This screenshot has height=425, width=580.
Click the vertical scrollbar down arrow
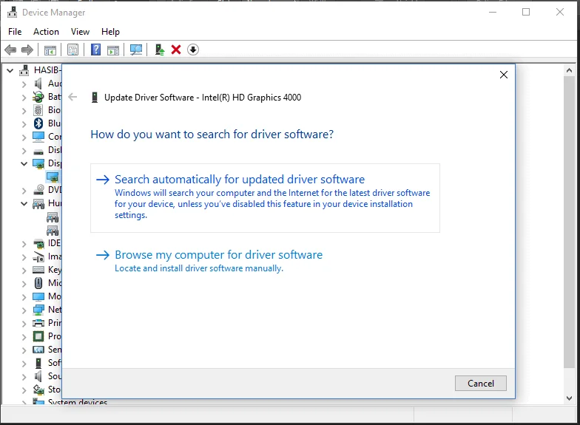point(570,398)
